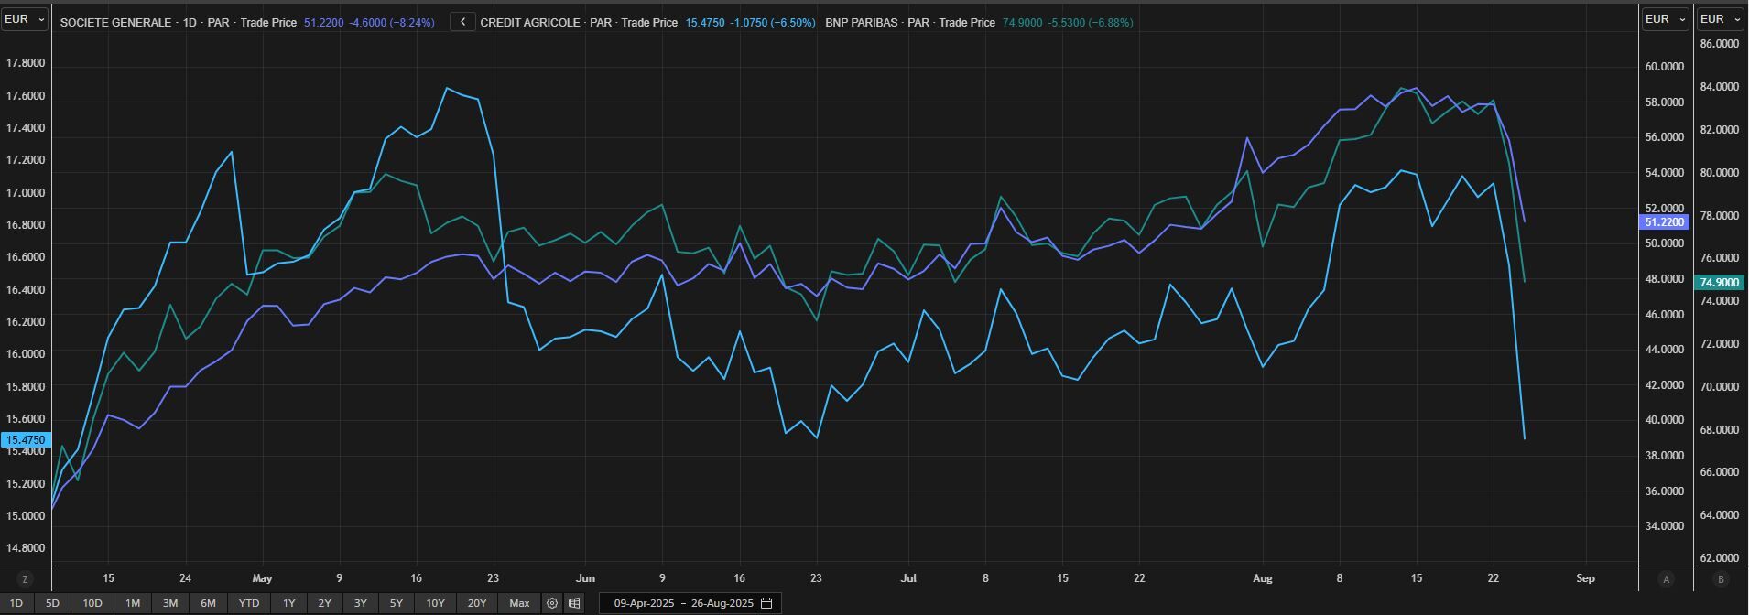Select the 5D time range

pos(52,603)
